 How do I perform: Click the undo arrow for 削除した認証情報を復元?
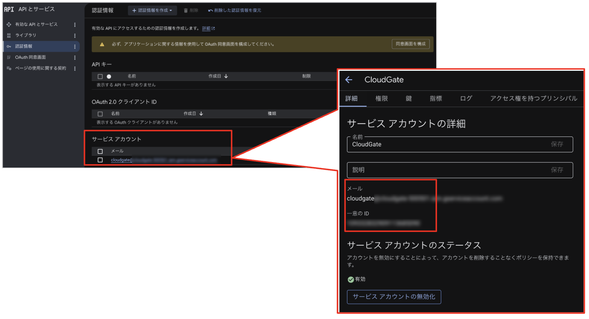[x=210, y=10]
